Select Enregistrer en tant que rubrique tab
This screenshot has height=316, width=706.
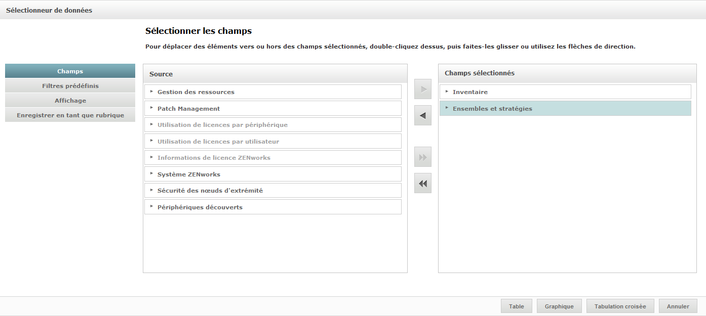point(70,115)
